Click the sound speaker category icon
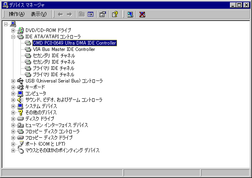This screenshot has height=178, width=252. point(20,100)
